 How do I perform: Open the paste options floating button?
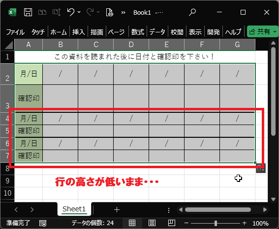coord(261,168)
